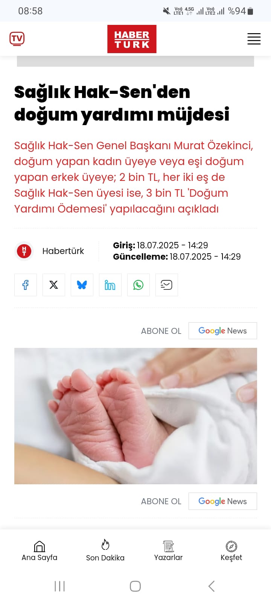The width and height of the screenshot is (271, 603).
Task: Share article on Facebook
Action: click(x=26, y=285)
